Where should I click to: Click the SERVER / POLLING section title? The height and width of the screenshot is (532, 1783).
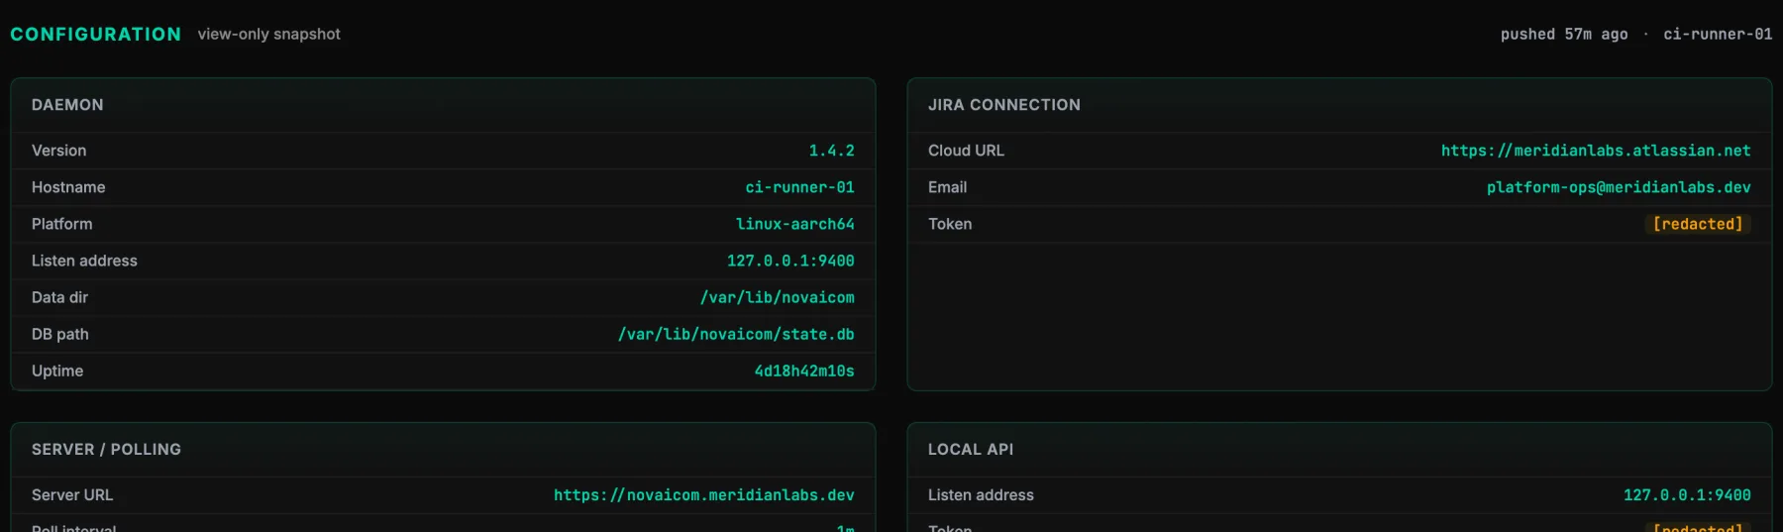[106, 450]
